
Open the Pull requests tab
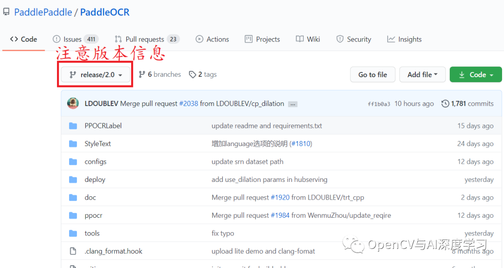click(x=147, y=39)
